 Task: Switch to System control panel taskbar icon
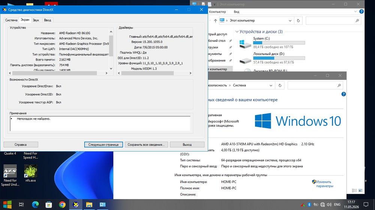[103, 204]
